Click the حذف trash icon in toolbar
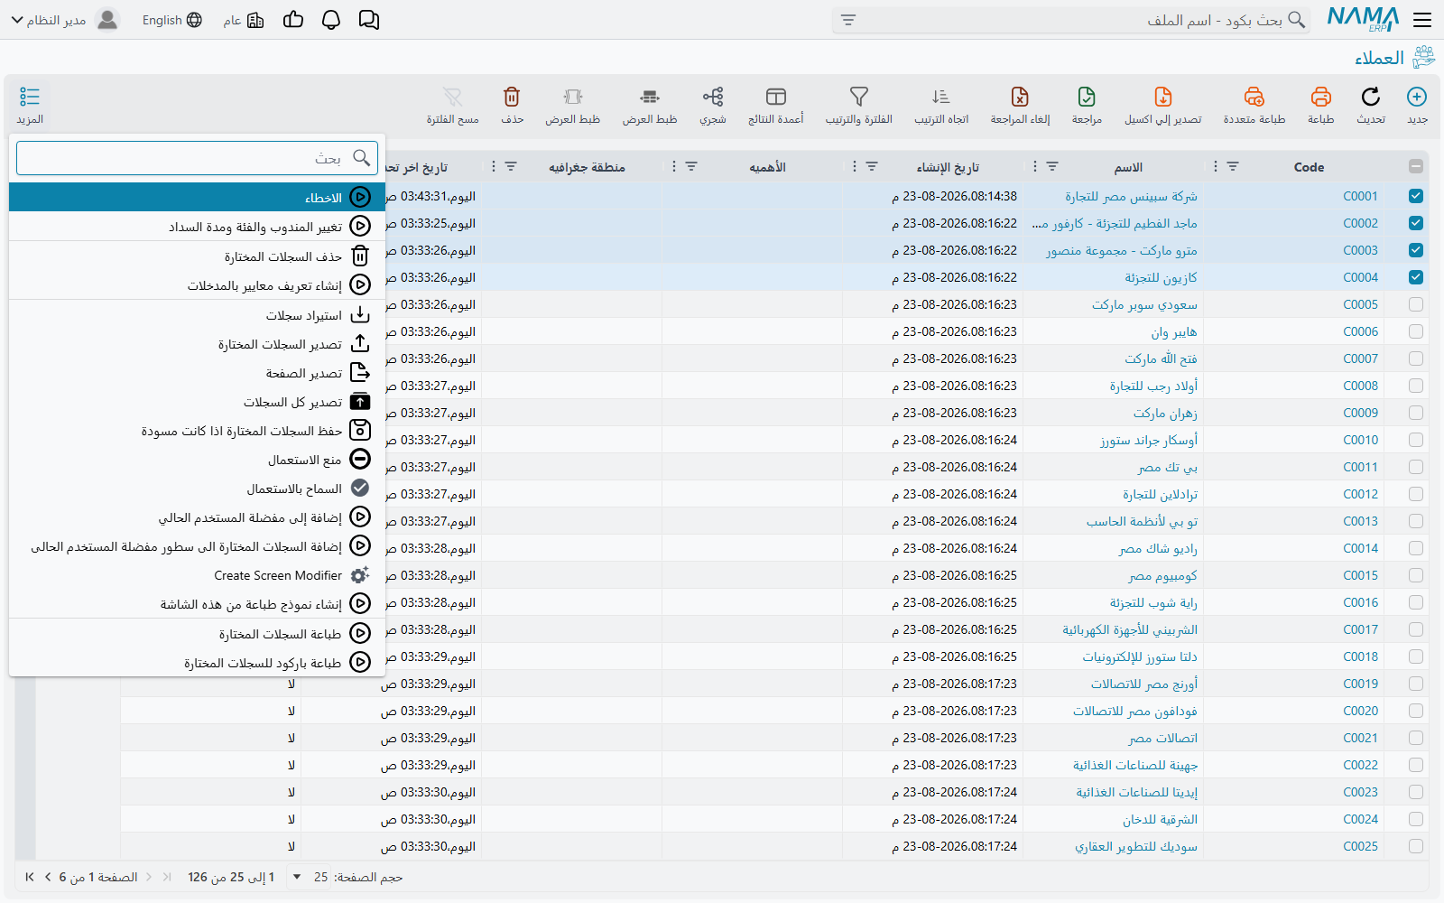Viewport: 1444px width, 903px height. click(512, 97)
